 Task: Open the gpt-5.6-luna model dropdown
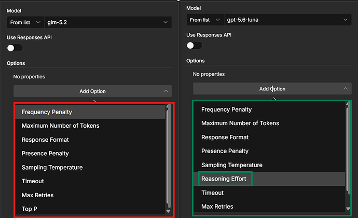coord(287,20)
